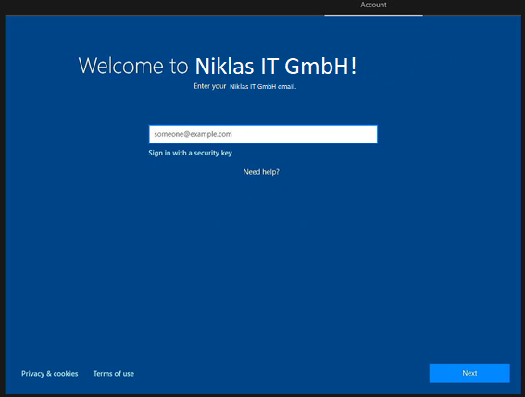Click the bold Niklas IT GmbH! title text
The image size is (525, 397).
(x=276, y=66)
